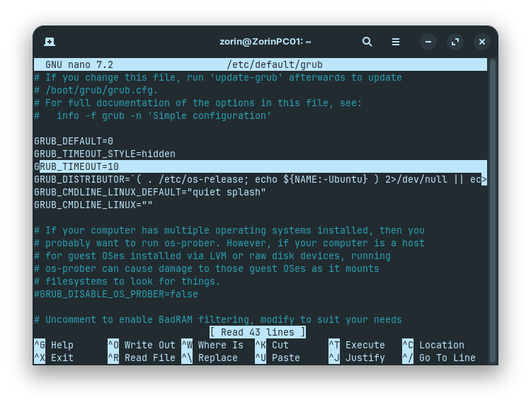Click the ^T Execute shortcut

(357, 345)
